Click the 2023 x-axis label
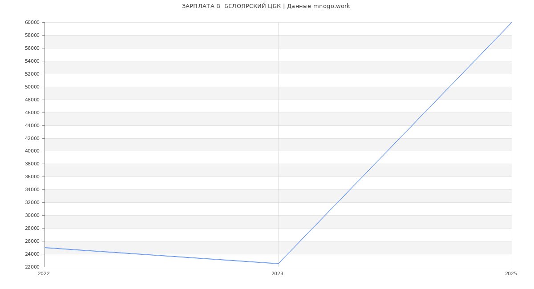 [277, 274]
